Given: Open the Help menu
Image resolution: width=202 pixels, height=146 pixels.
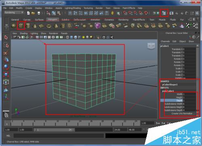Looking at the screenshot, I should click(x=140, y=8).
